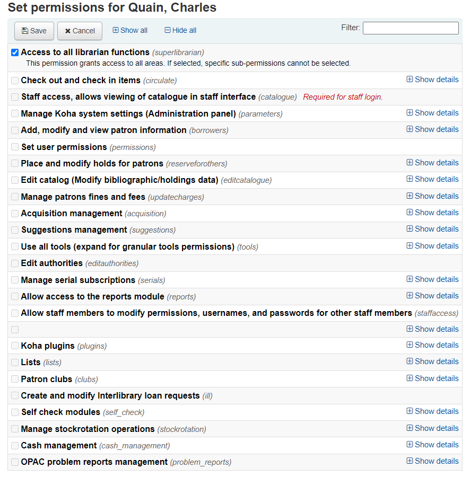Click plus icon for Edit catalog details
This screenshot has height=477, width=471.
410,179
